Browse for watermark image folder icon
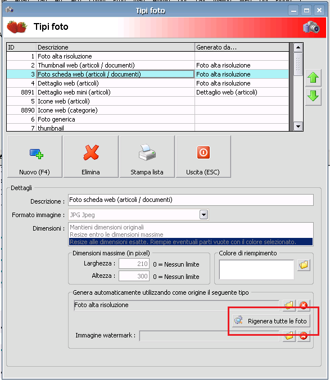This screenshot has width=330, height=383. point(289,336)
